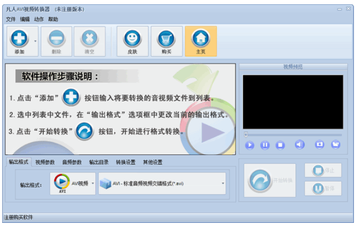Click the 购买 (Buy) shopping cart icon
The image size is (355, 225).
pyautogui.click(x=166, y=38)
